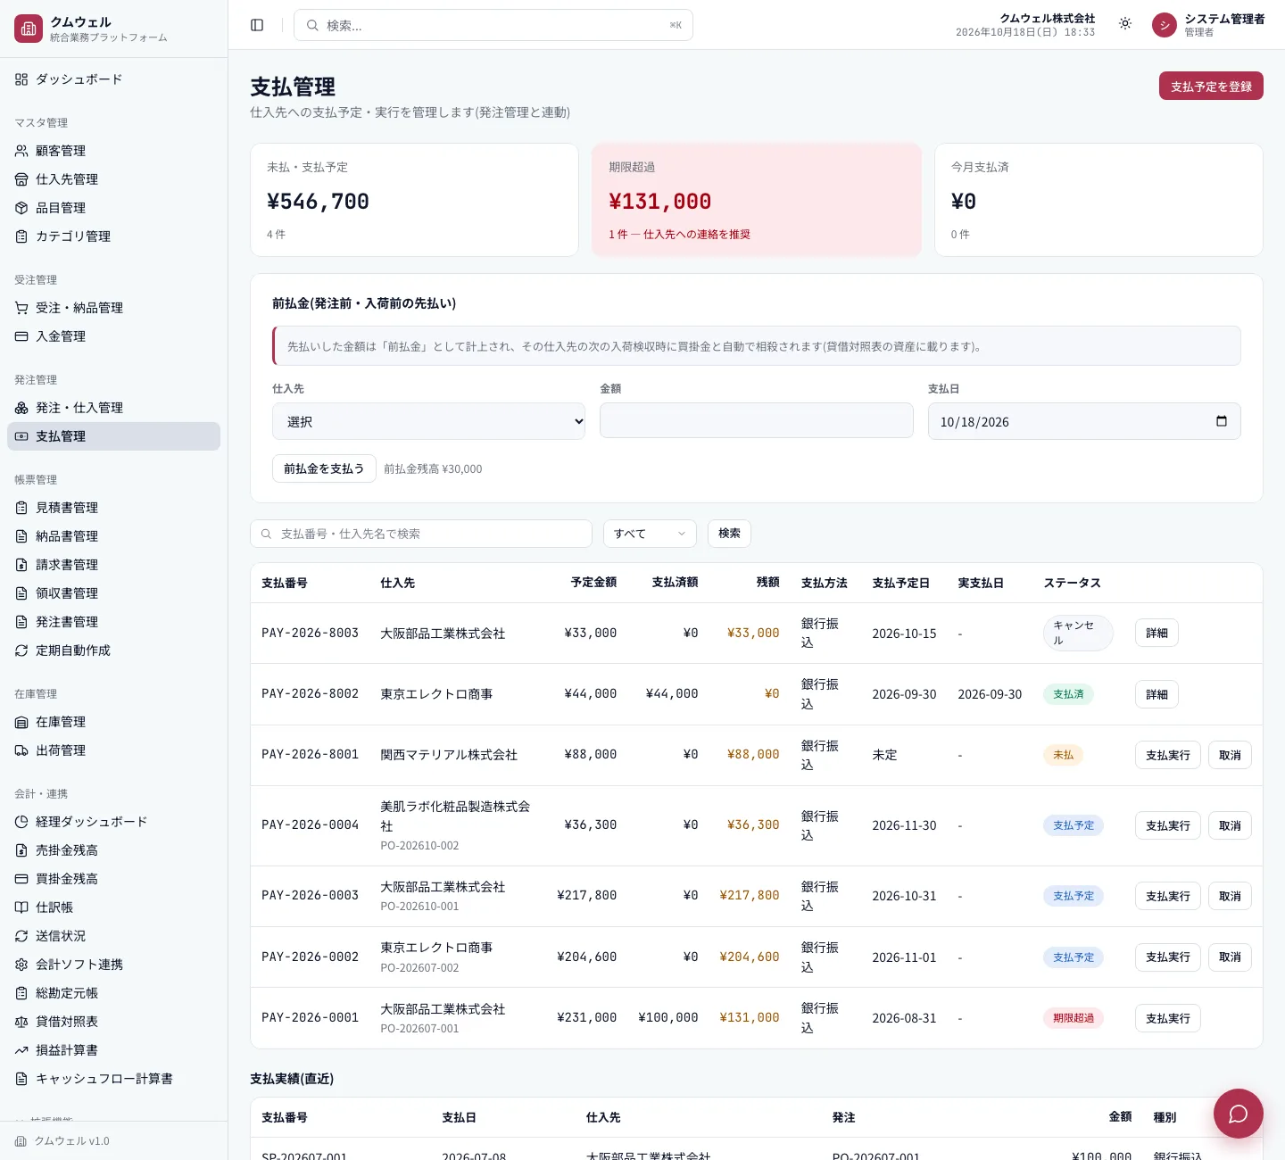Click the 貸借対照表 balance scale icon

click(x=21, y=1022)
